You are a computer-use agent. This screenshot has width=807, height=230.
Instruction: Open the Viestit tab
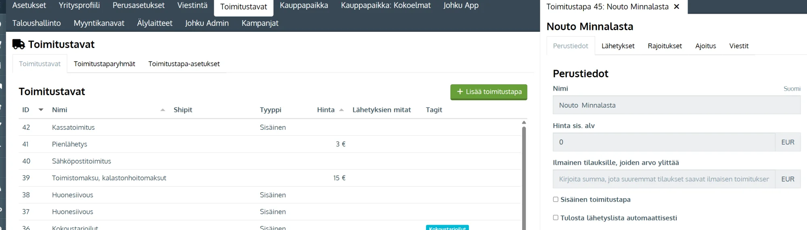coord(738,46)
